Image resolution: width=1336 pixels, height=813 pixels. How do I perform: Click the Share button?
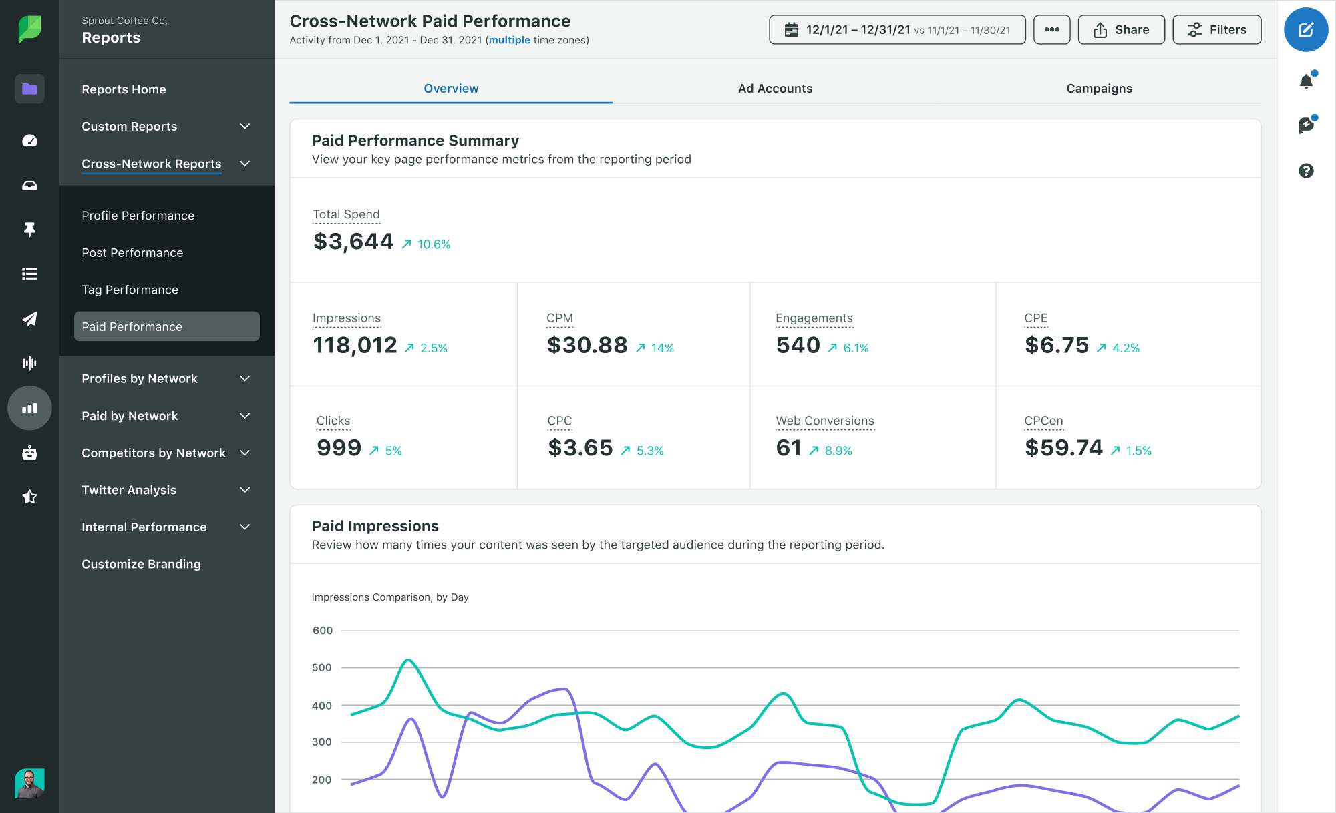(1121, 29)
